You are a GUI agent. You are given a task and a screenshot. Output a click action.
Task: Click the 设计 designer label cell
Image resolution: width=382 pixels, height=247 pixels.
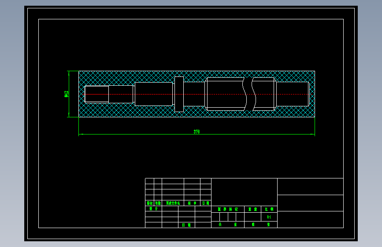tap(153, 209)
